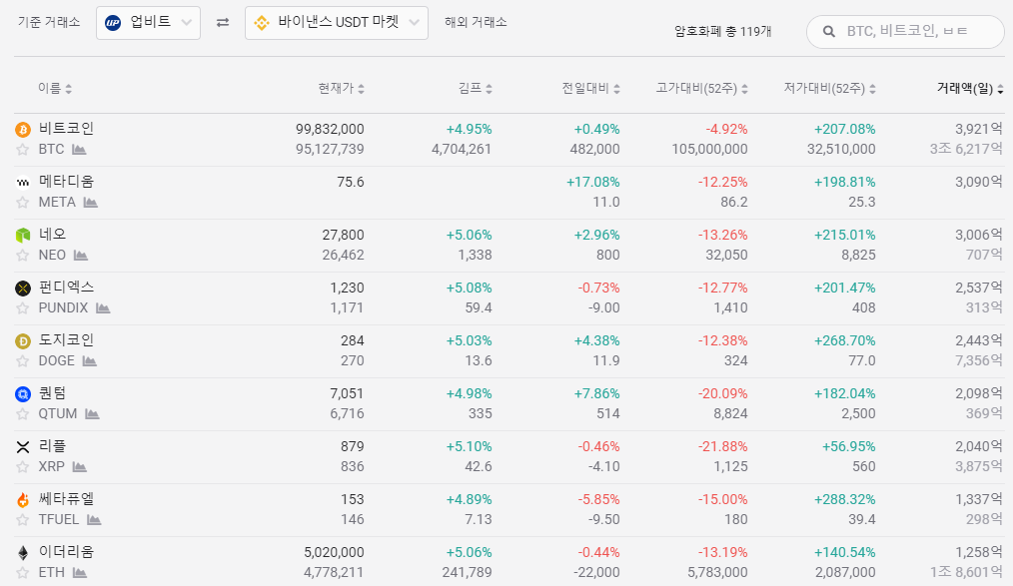This screenshot has height=586, width=1013.
Task: Click the DOGE mini chart icon
Action: (90, 361)
